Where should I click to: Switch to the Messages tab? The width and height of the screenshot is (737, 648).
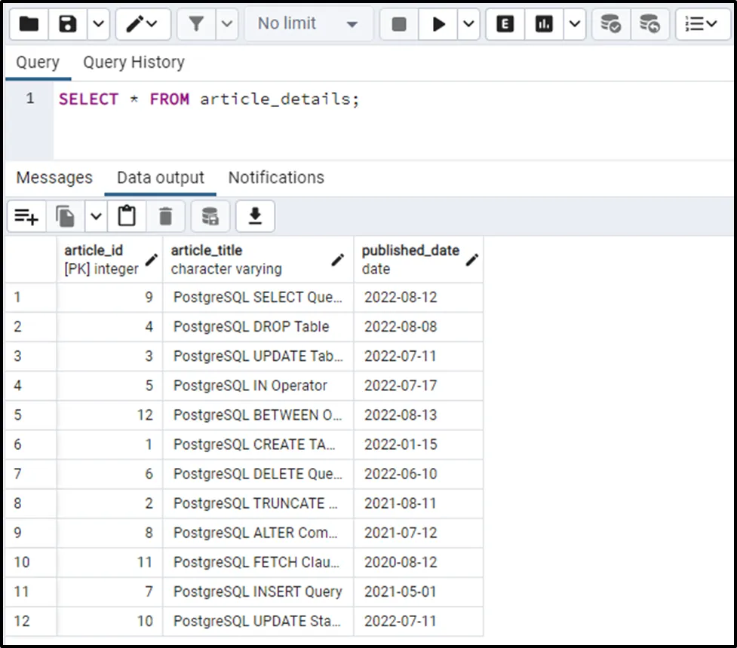point(54,178)
